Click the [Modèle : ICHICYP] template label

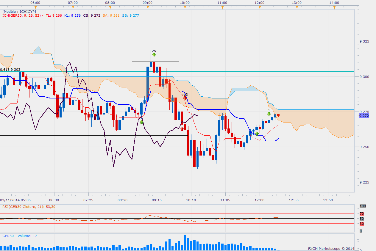tap(19, 12)
